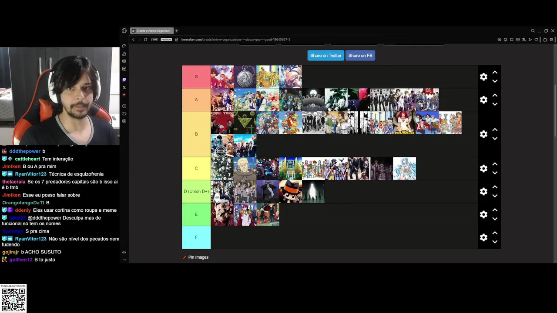Click the D (Union D+) tier label
Viewport: 557px width, 313px height.
(196, 192)
